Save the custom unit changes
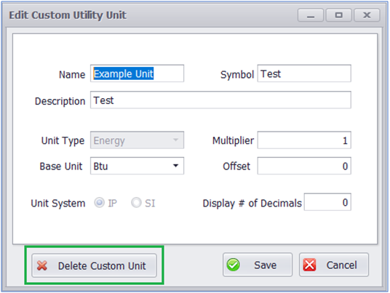This screenshot has width=390, height=293. (x=258, y=265)
